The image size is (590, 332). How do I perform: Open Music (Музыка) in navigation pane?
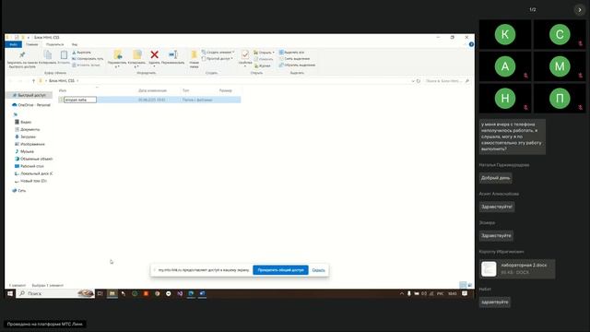24,151
